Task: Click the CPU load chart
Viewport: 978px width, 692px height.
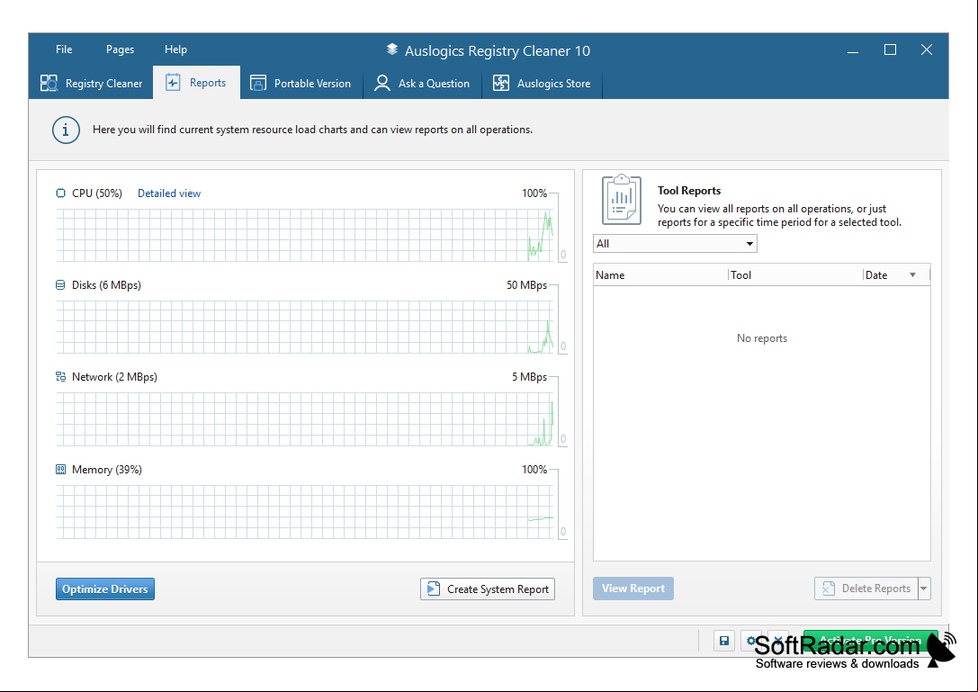Action: point(305,235)
